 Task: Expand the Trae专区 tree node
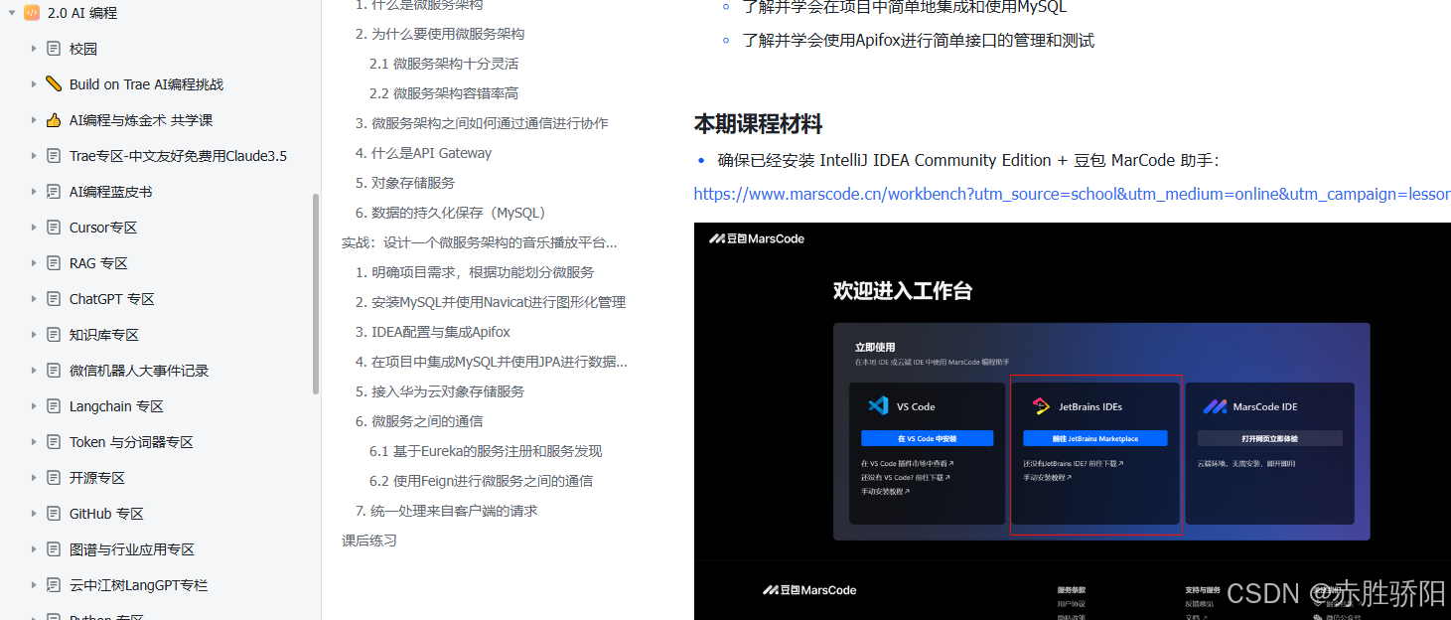pyautogui.click(x=34, y=156)
